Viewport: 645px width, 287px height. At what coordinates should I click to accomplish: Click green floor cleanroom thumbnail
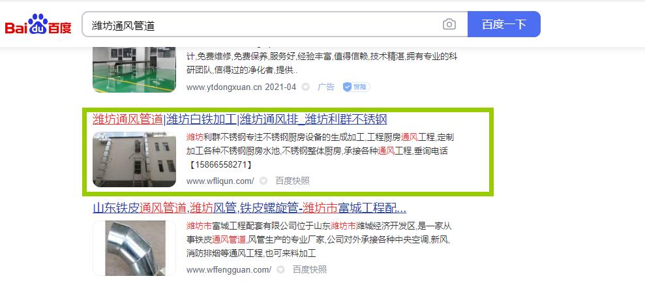[134, 70]
